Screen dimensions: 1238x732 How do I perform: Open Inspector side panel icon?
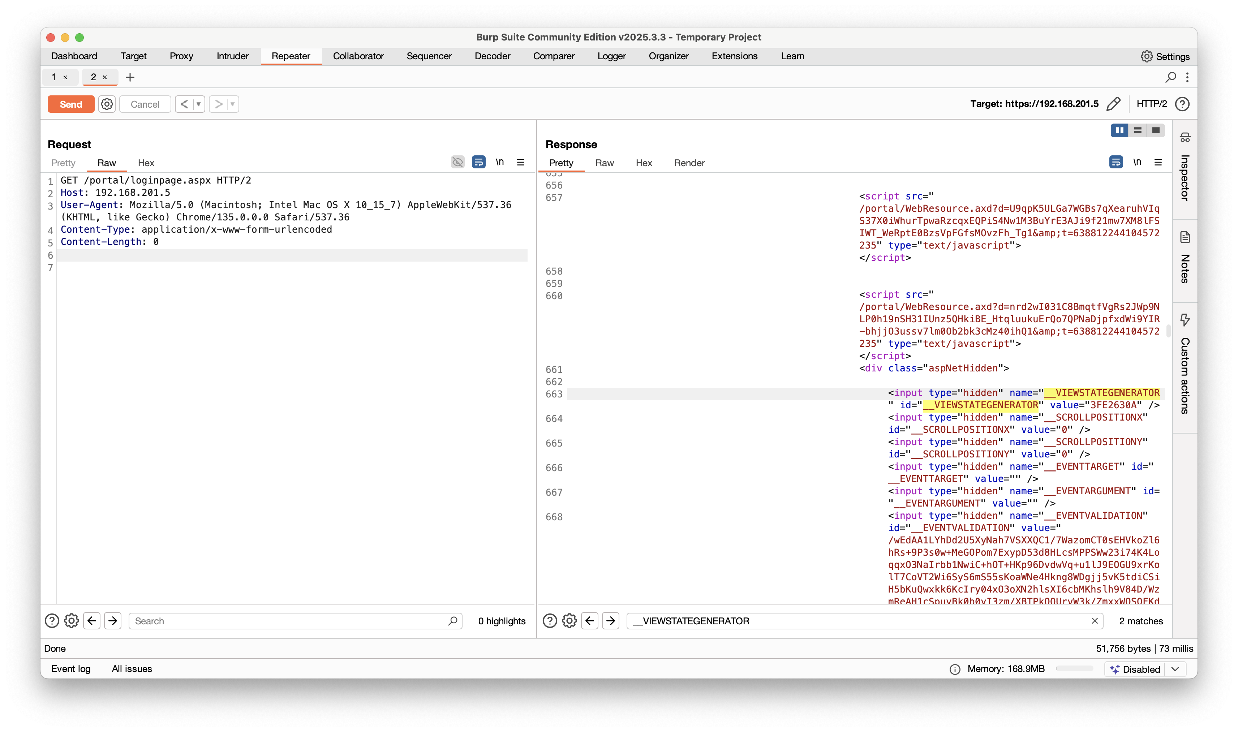1185,138
